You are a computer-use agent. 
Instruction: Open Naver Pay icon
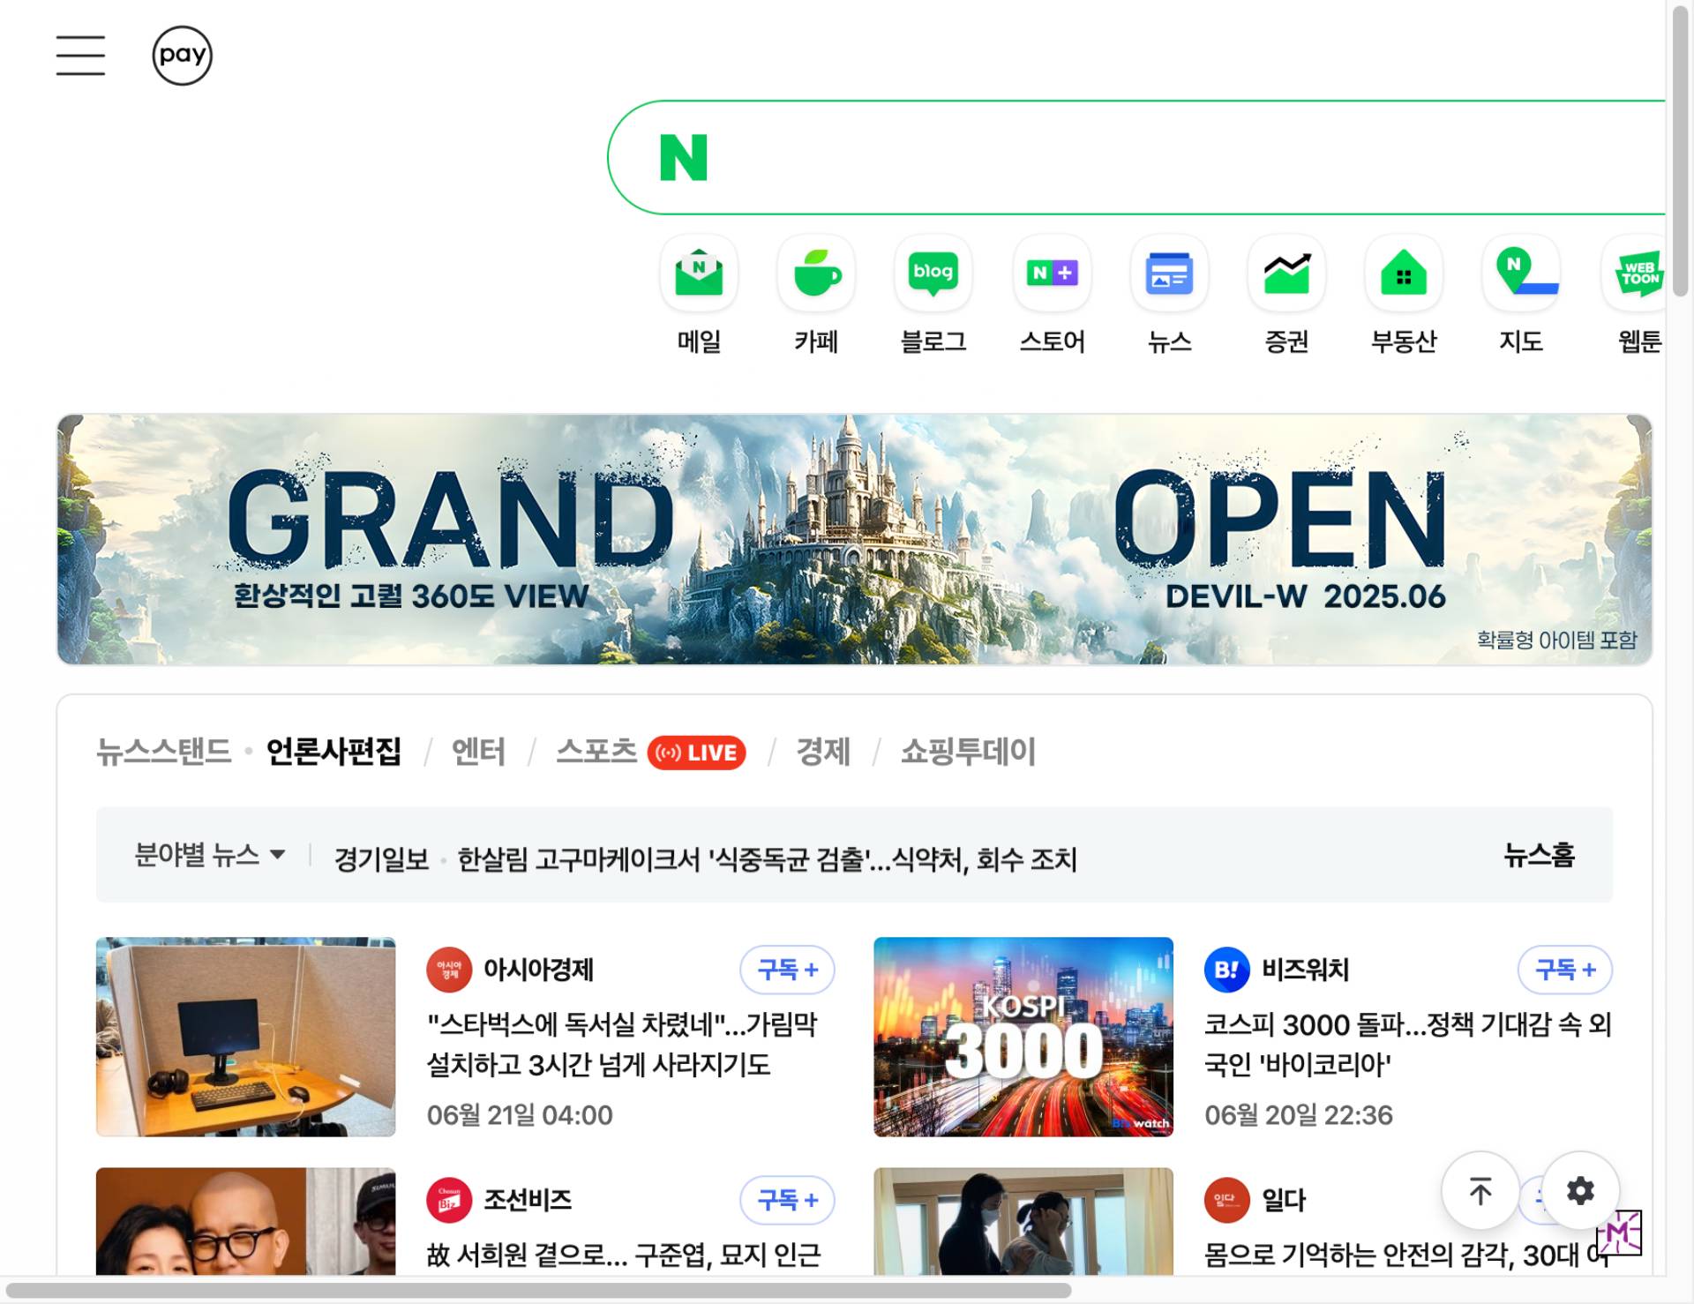(182, 56)
